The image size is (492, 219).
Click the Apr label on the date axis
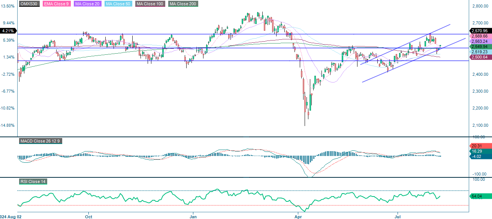[x=298, y=217]
